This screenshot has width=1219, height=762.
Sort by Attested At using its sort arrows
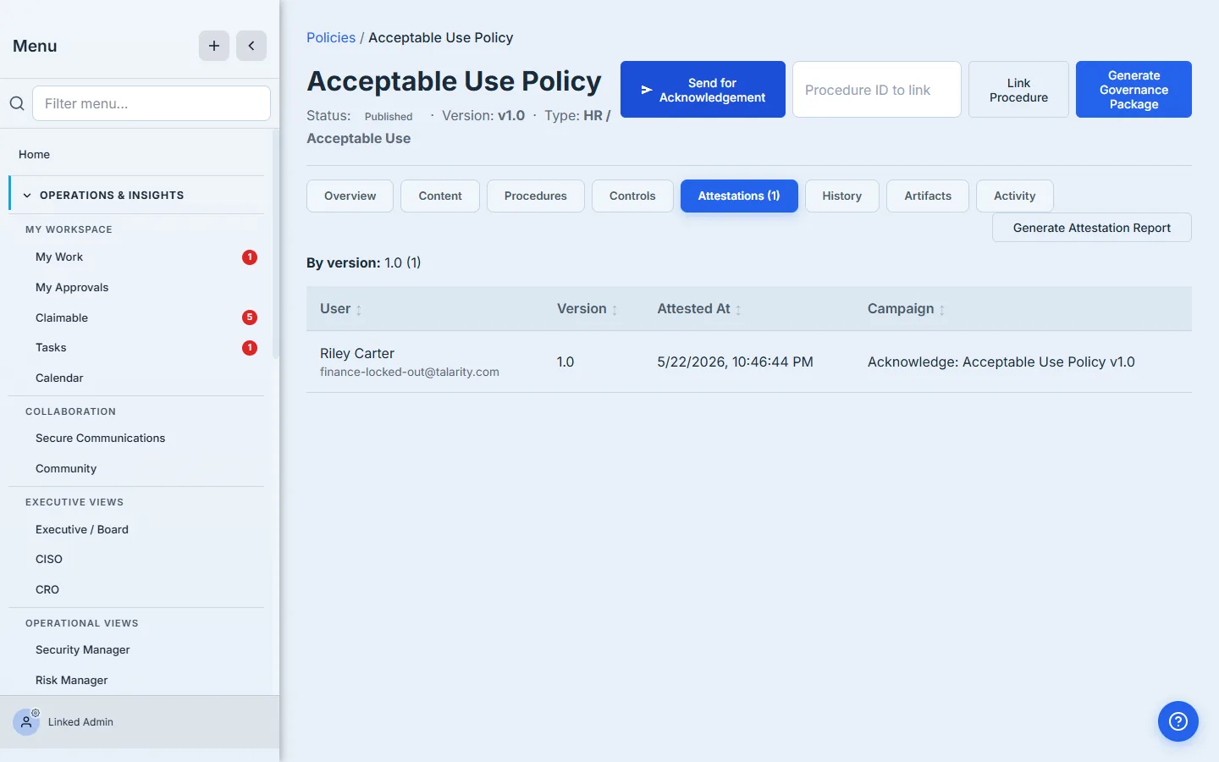[738, 310]
